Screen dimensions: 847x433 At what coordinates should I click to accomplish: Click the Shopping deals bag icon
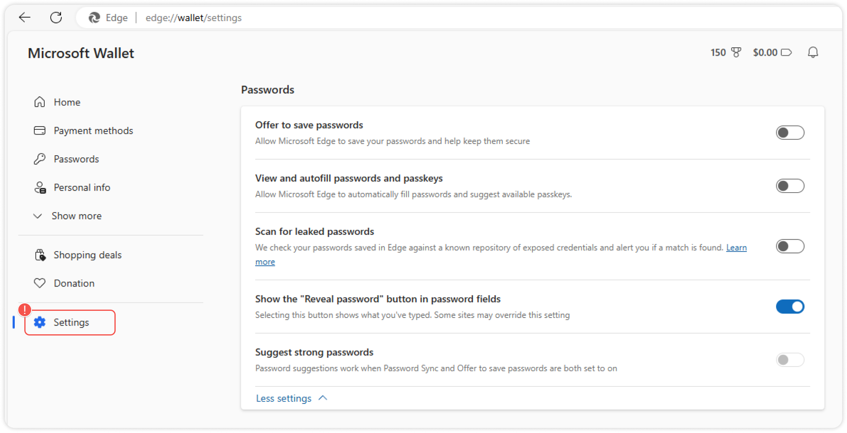click(39, 255)
